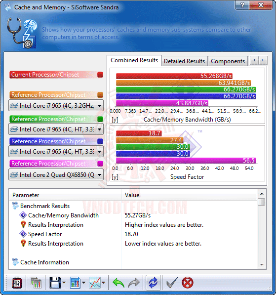Open the Intel Core i7 965 3.2GHz dropdown
This screenshot has height=295, width=276.
56,106
